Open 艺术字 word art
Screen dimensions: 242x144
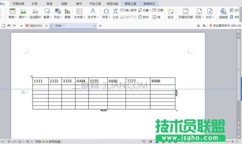coord(93,14)
